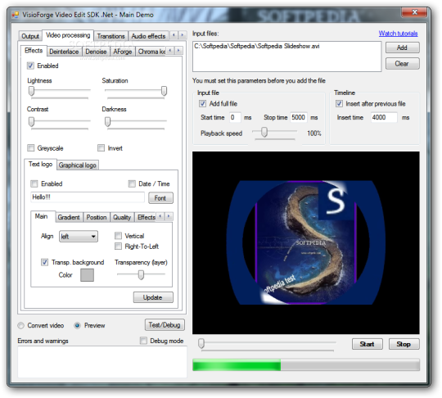Open the Transitions tab

[110, 36]
